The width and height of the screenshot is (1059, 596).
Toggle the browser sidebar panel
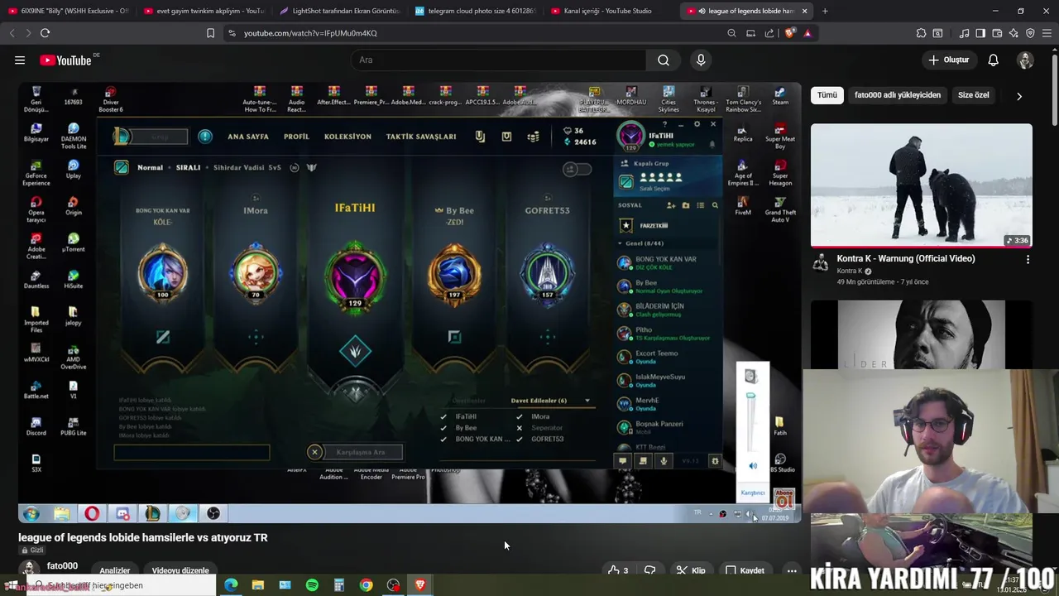(980, 33)
